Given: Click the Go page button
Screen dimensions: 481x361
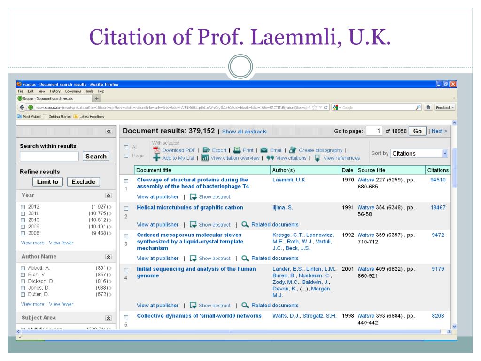Looking at the screenshot, I should (418, 131).
